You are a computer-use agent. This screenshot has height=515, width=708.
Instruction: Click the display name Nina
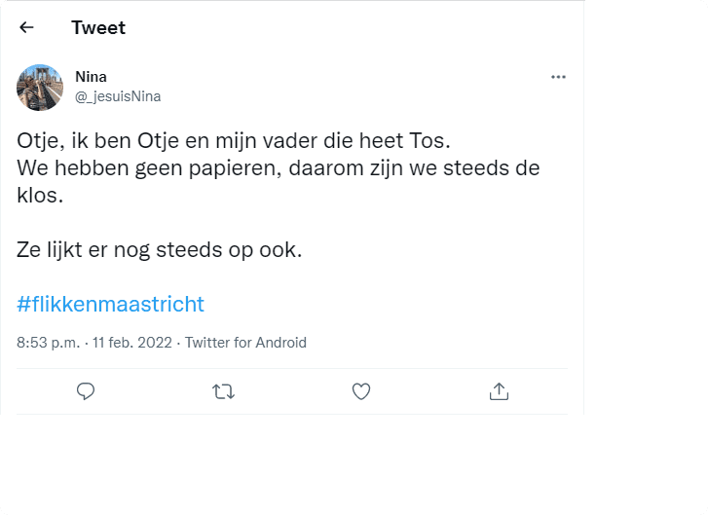(92, 77)
